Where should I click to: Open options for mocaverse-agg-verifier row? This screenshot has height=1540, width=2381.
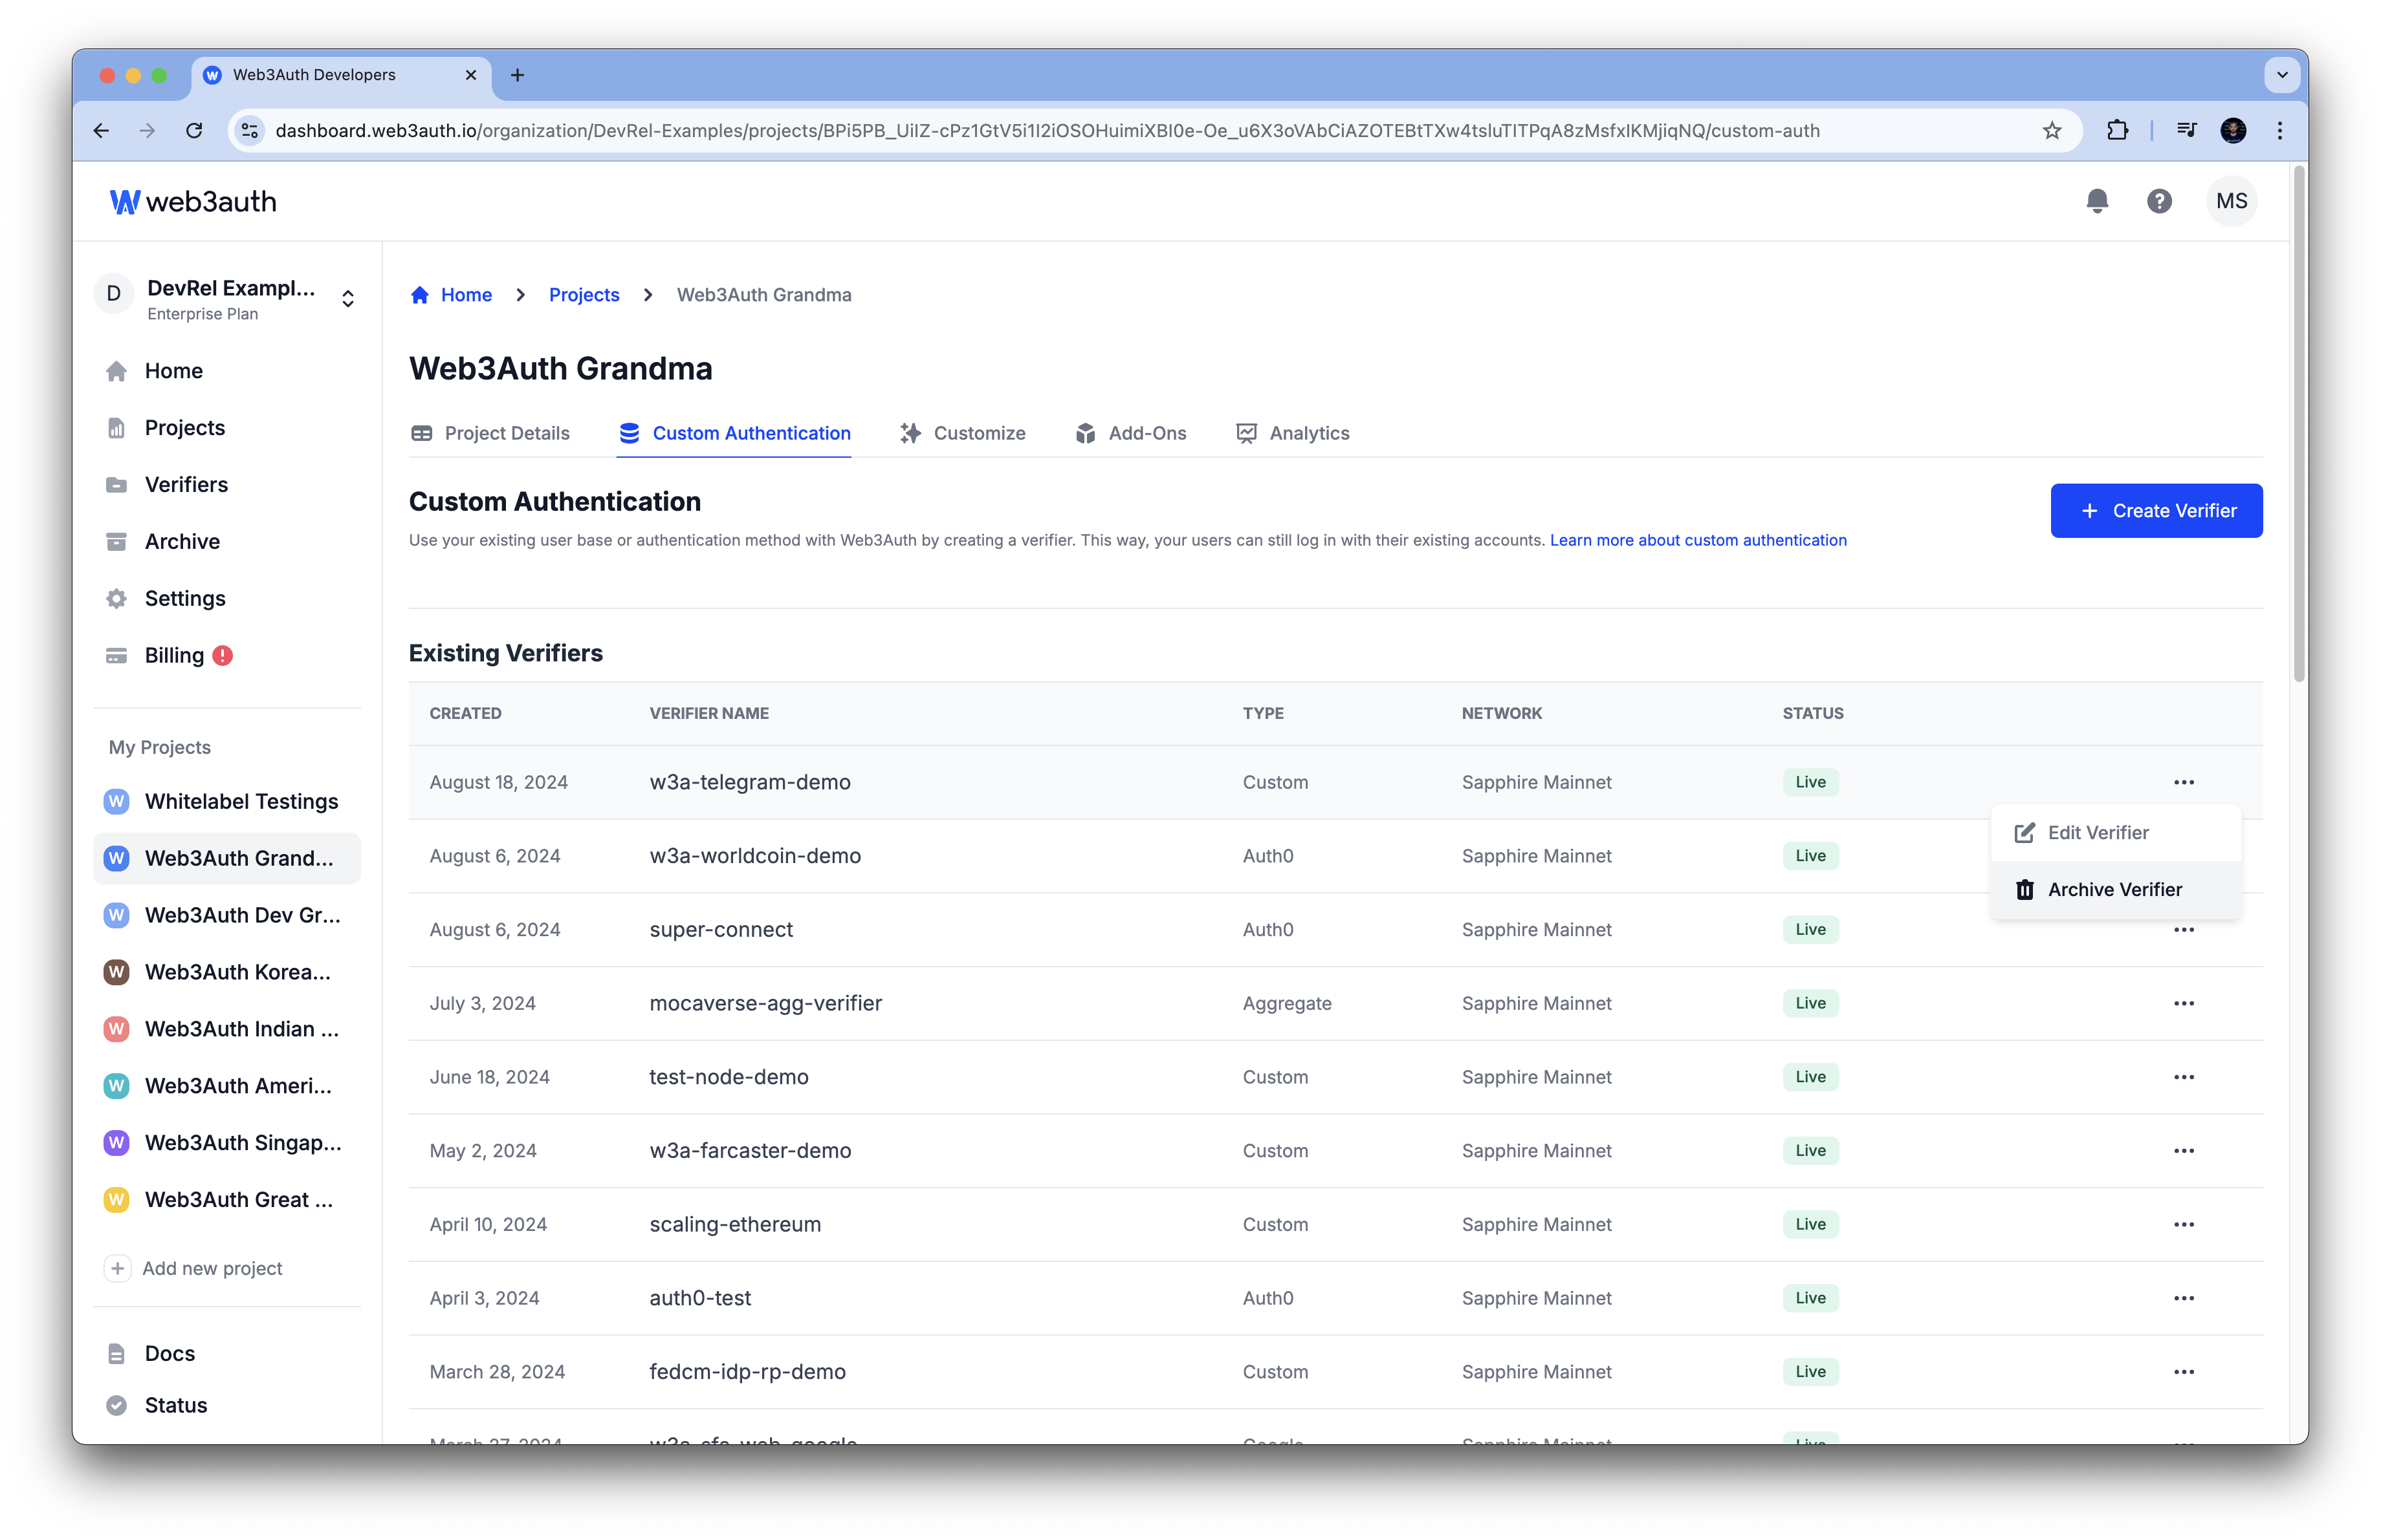click(x=2183, y=1003)
